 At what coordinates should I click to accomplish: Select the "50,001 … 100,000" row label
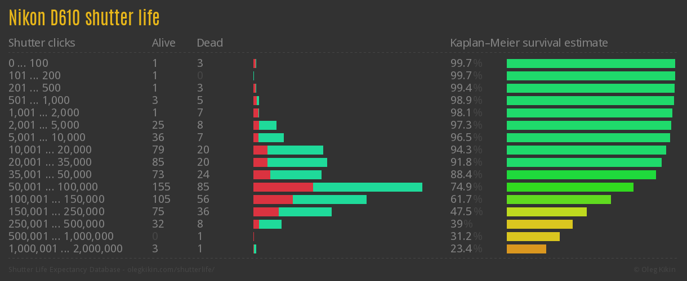[53, 187]
